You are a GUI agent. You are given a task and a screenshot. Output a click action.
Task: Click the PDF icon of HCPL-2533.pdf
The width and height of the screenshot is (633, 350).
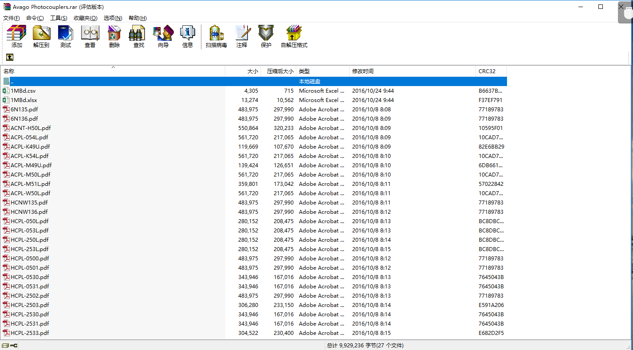tap(6, 333)
